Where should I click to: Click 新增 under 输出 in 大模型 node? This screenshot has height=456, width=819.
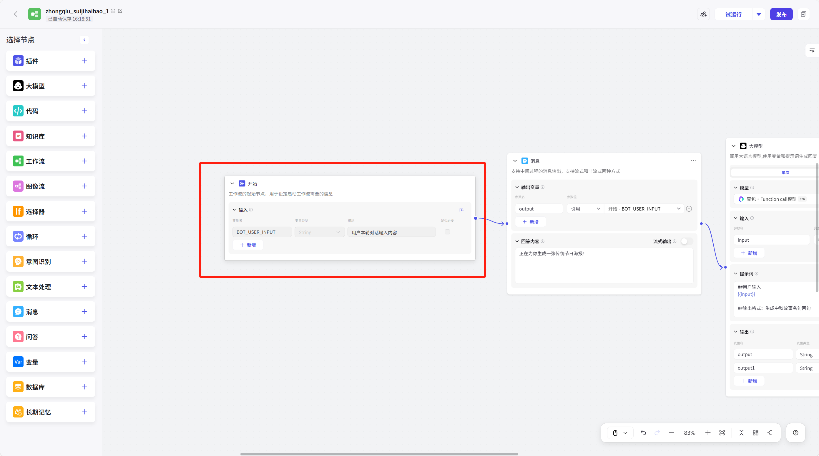click(749, 381)
